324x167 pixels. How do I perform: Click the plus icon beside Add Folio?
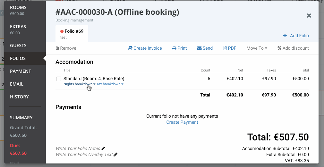[285, 36]
